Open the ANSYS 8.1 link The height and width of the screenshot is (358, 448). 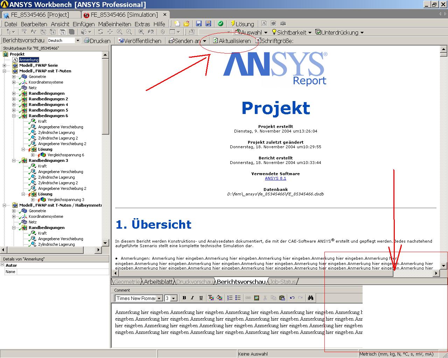[x=275, y=178]
